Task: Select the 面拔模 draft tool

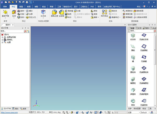Action: pyautogui.click(x=69, y=11)
